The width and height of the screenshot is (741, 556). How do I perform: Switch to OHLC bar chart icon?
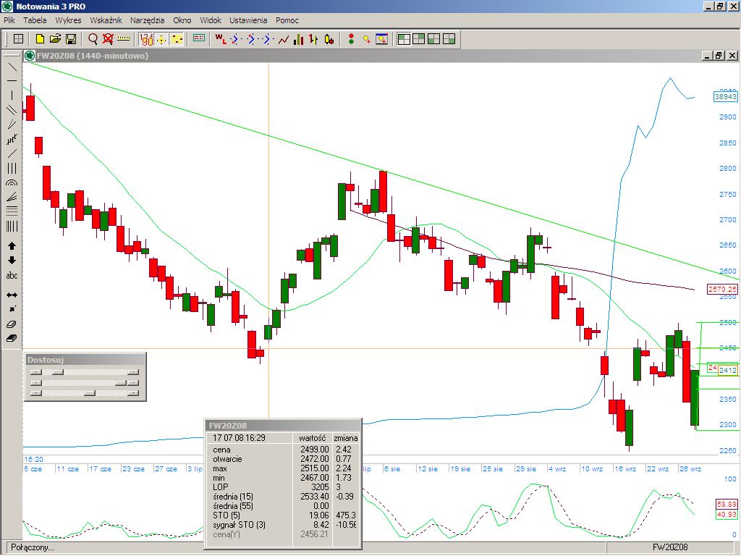(314, 39)
